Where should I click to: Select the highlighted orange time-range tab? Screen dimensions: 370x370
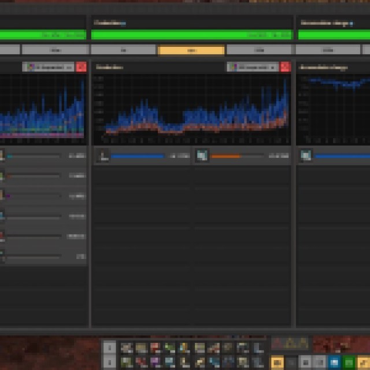click(191, 50)
